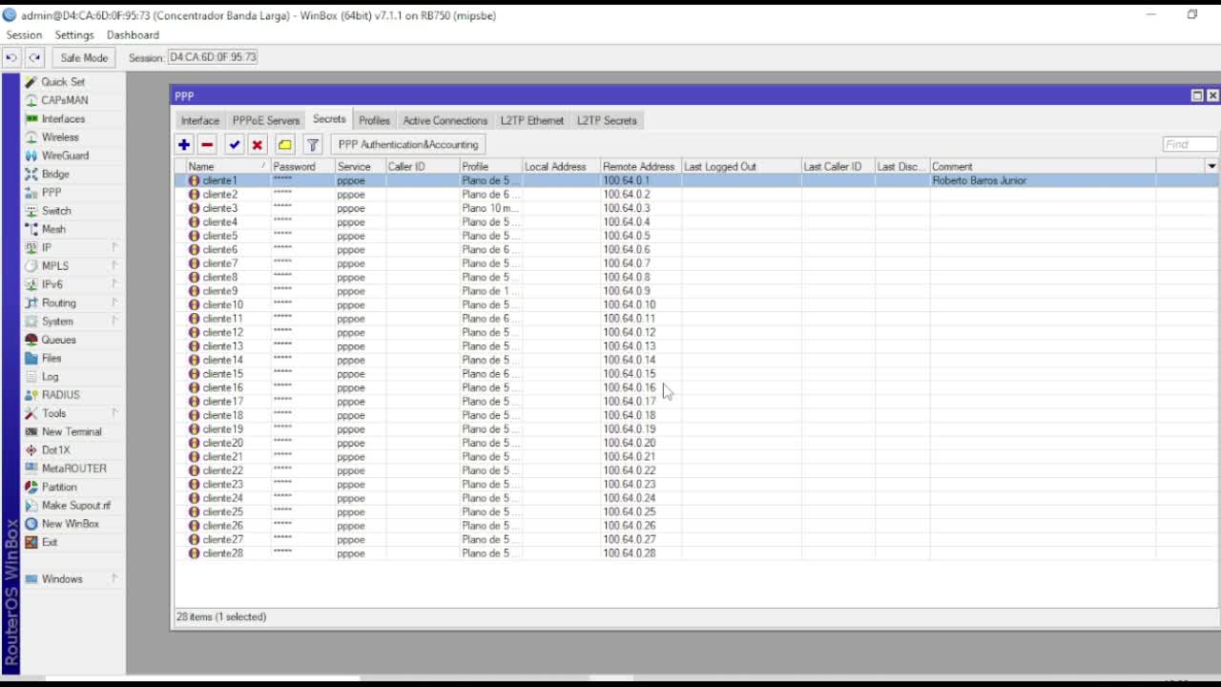The width and height of the screenshot is (1221, 687).
Task: Open Files in the sidebar
Action: click(x=52, y=358)
